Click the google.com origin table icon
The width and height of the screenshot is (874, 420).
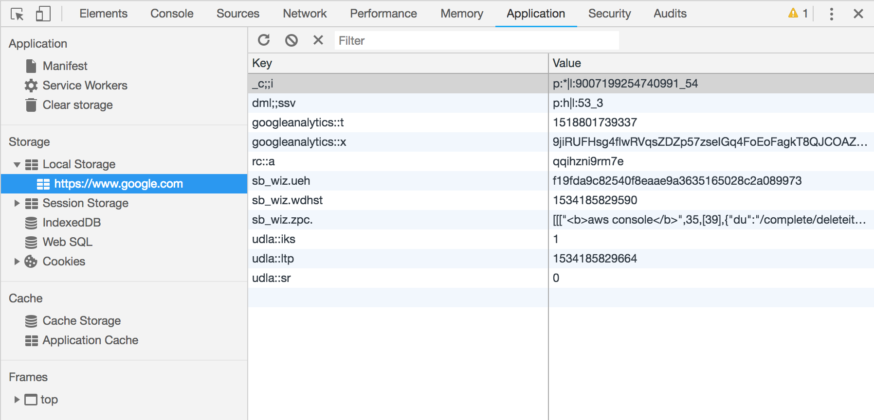pyautogui.click(x=43, y=184)
